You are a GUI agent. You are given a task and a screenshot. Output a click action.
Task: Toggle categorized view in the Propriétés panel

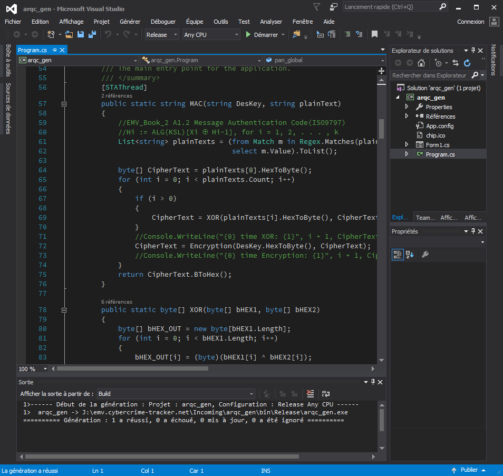(x=398, y=255)
